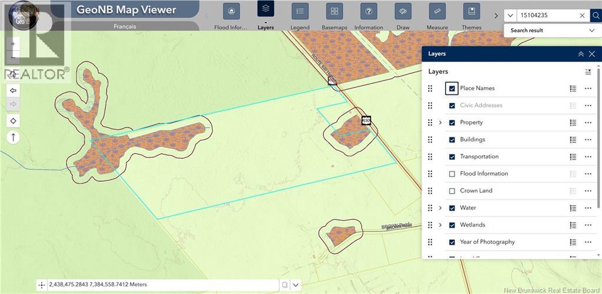Image resolution: width=602 pixels, height=294 pixels.
Task: Open more options for Place Names
Action: [588, 89]
